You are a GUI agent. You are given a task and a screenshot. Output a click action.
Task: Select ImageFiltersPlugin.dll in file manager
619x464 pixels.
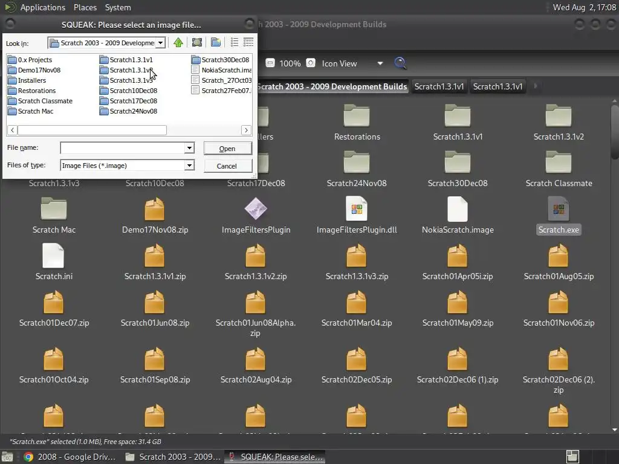pyautogui.click(x=357, y=216)
